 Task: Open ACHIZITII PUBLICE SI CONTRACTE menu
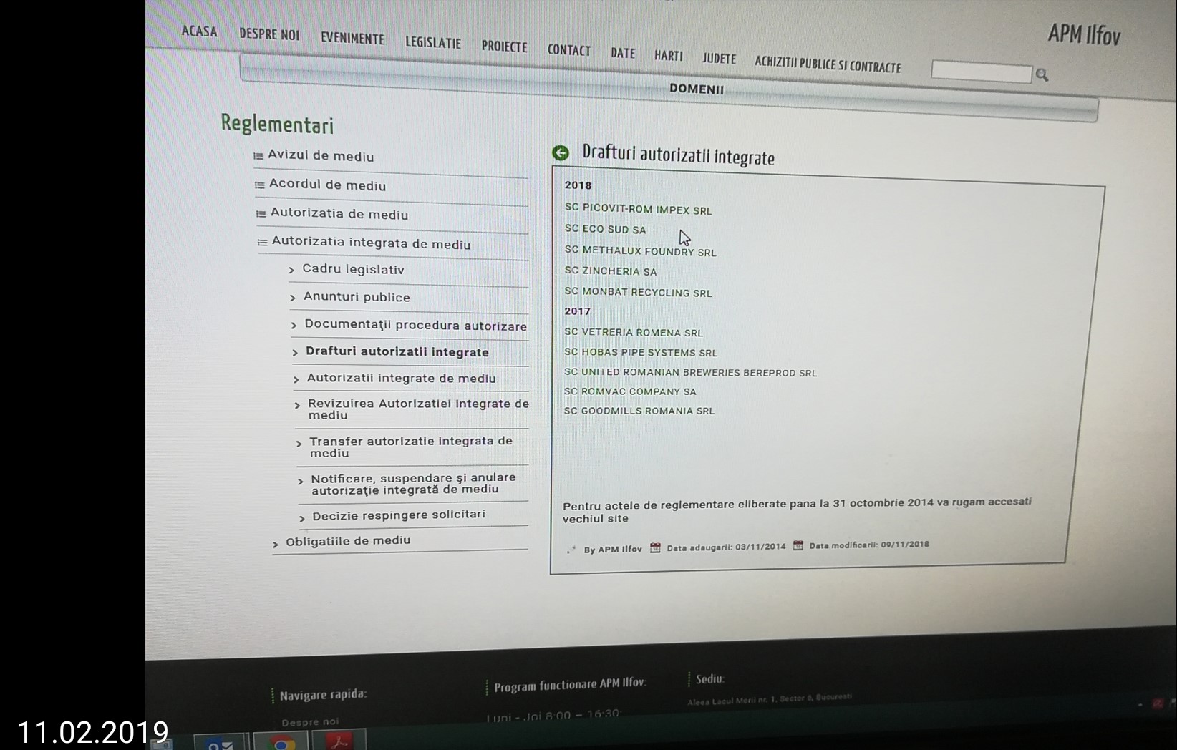click(828, 64)
